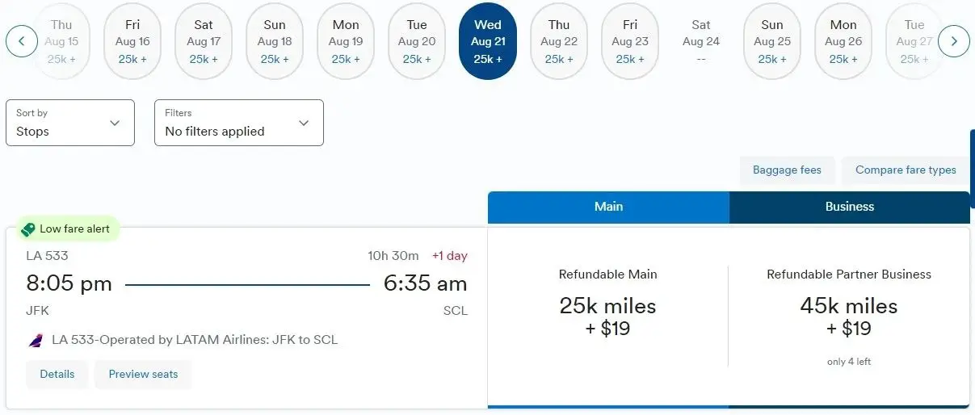Open the Sort by Stops dropdown
This screenshot has height=415, width=975.
coord(70,123)
